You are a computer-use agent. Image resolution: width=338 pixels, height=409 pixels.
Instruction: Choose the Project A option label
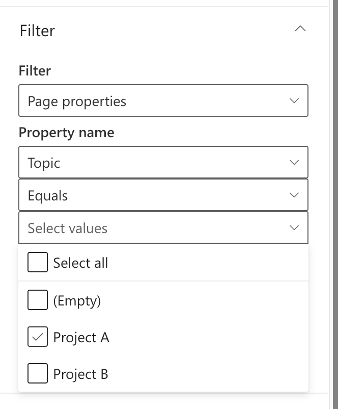coord(81,338)
